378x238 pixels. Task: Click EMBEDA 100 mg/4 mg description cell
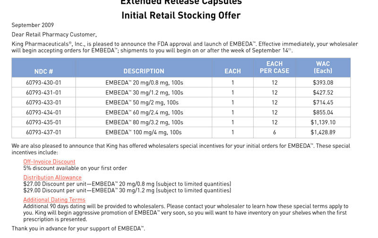pyautogui.click(x=144, y=132)
